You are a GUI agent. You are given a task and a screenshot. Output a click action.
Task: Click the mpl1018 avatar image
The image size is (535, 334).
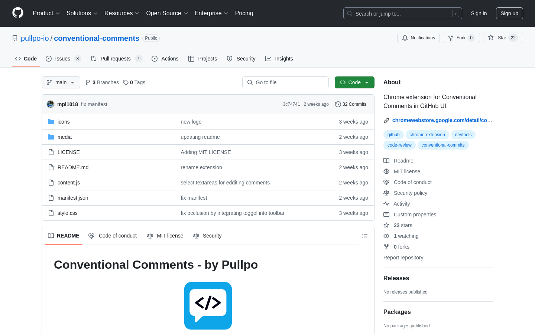pos(51,104)
